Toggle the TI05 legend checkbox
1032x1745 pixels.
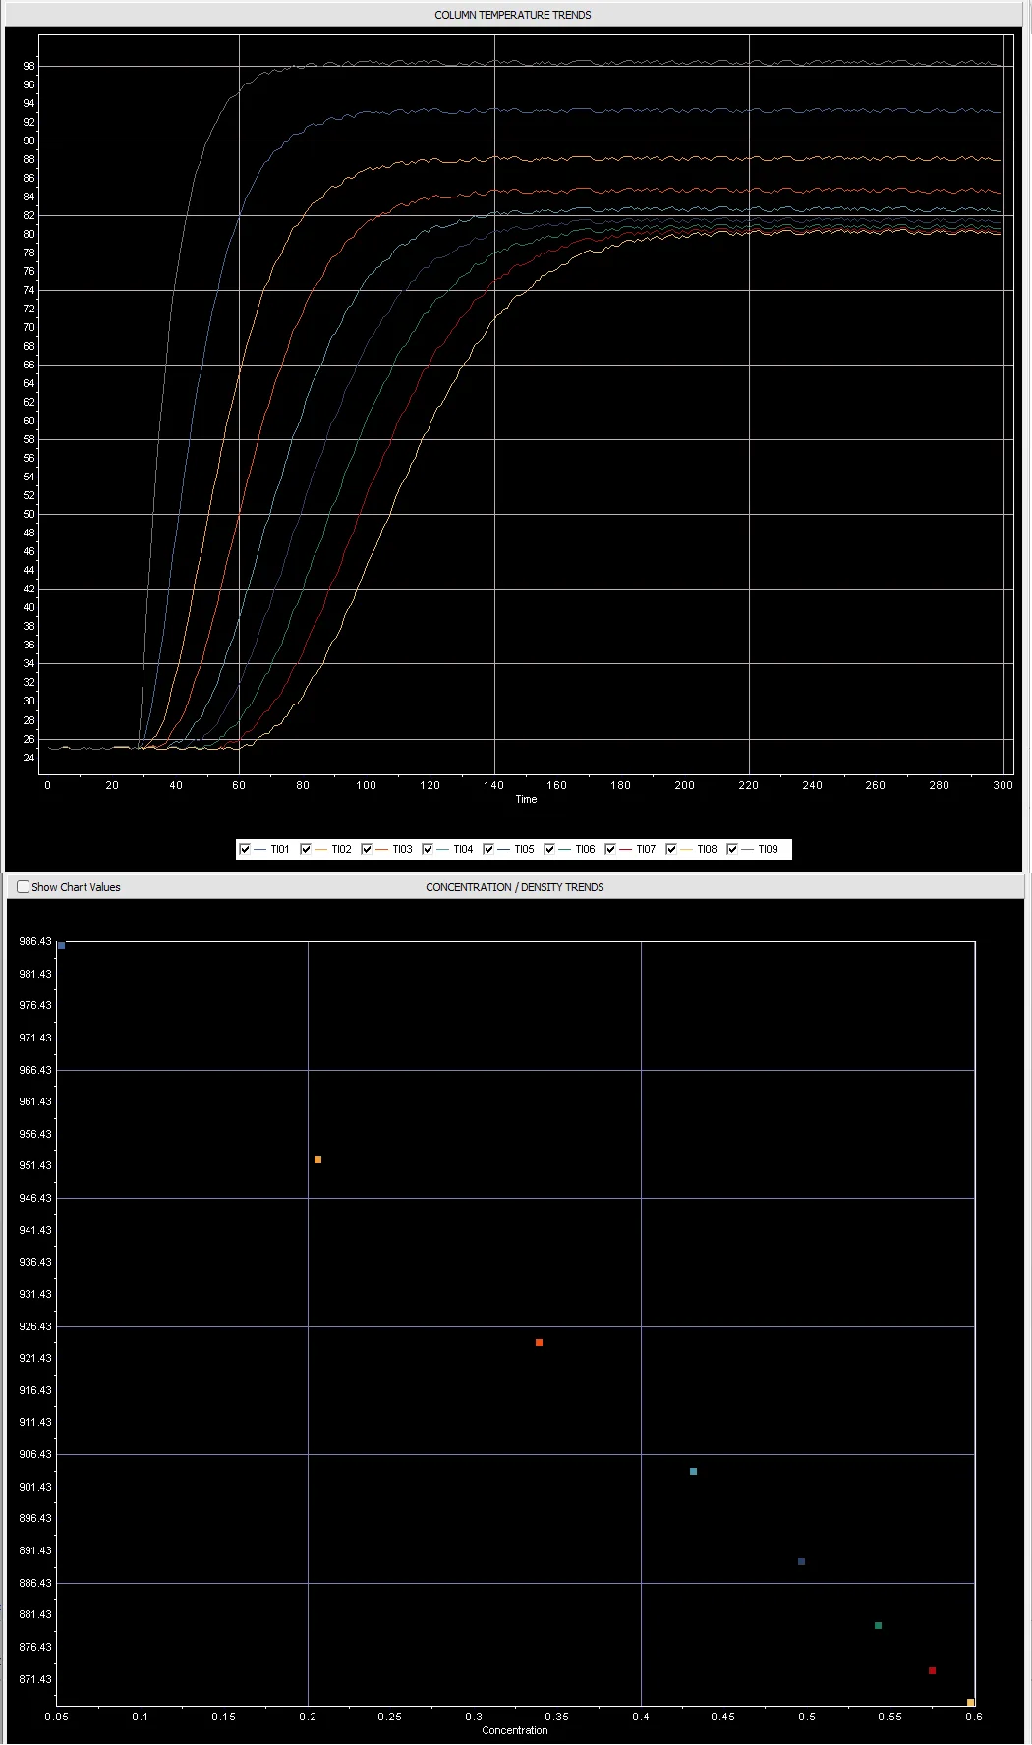point(488,849)
